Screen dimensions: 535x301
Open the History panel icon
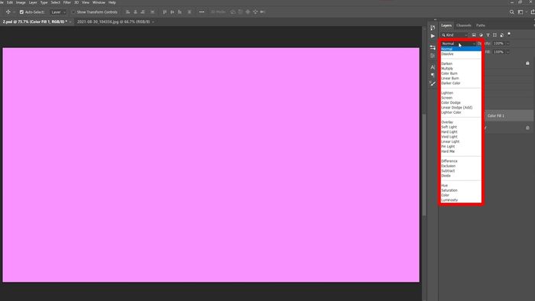click(x=433, y=28)
